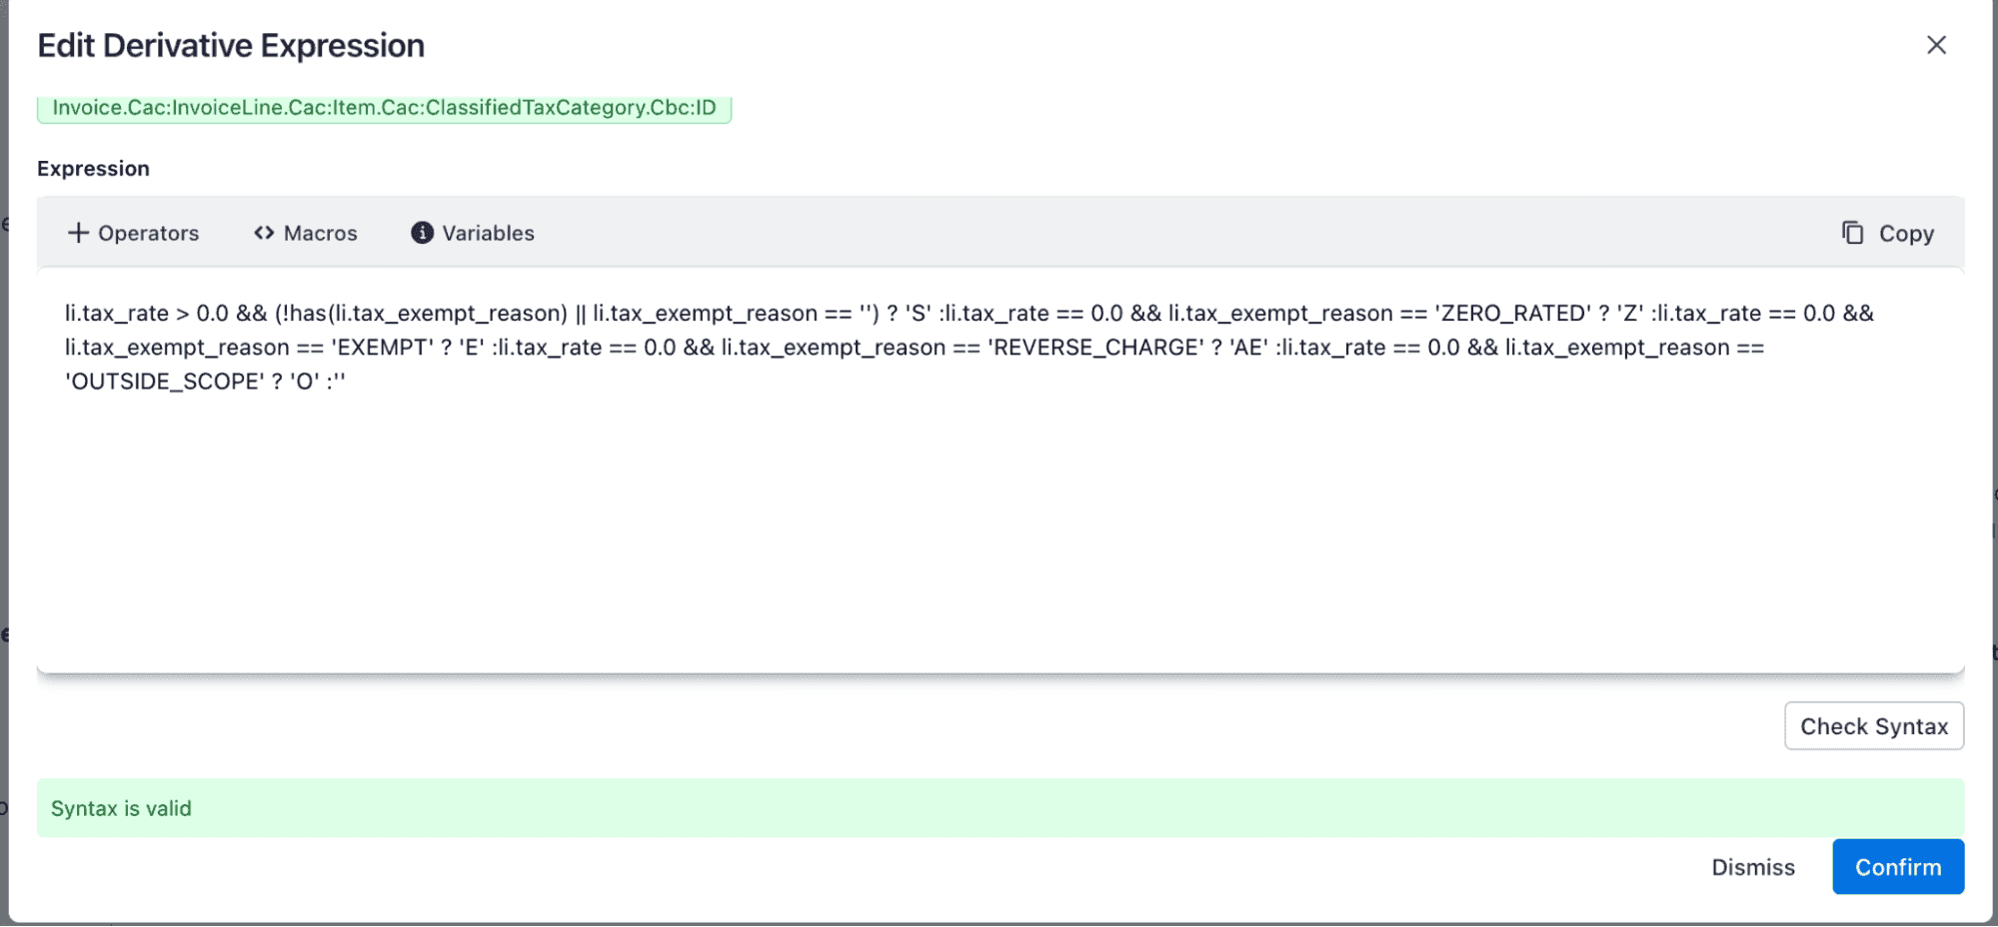Click the code brackets icon beside Macros

264,233
